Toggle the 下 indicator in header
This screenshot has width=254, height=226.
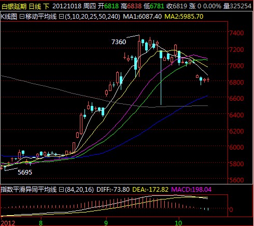click(x=46, y=7)
